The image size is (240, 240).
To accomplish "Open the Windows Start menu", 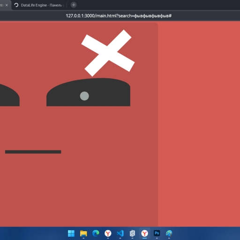I will (x=71, y=233).
